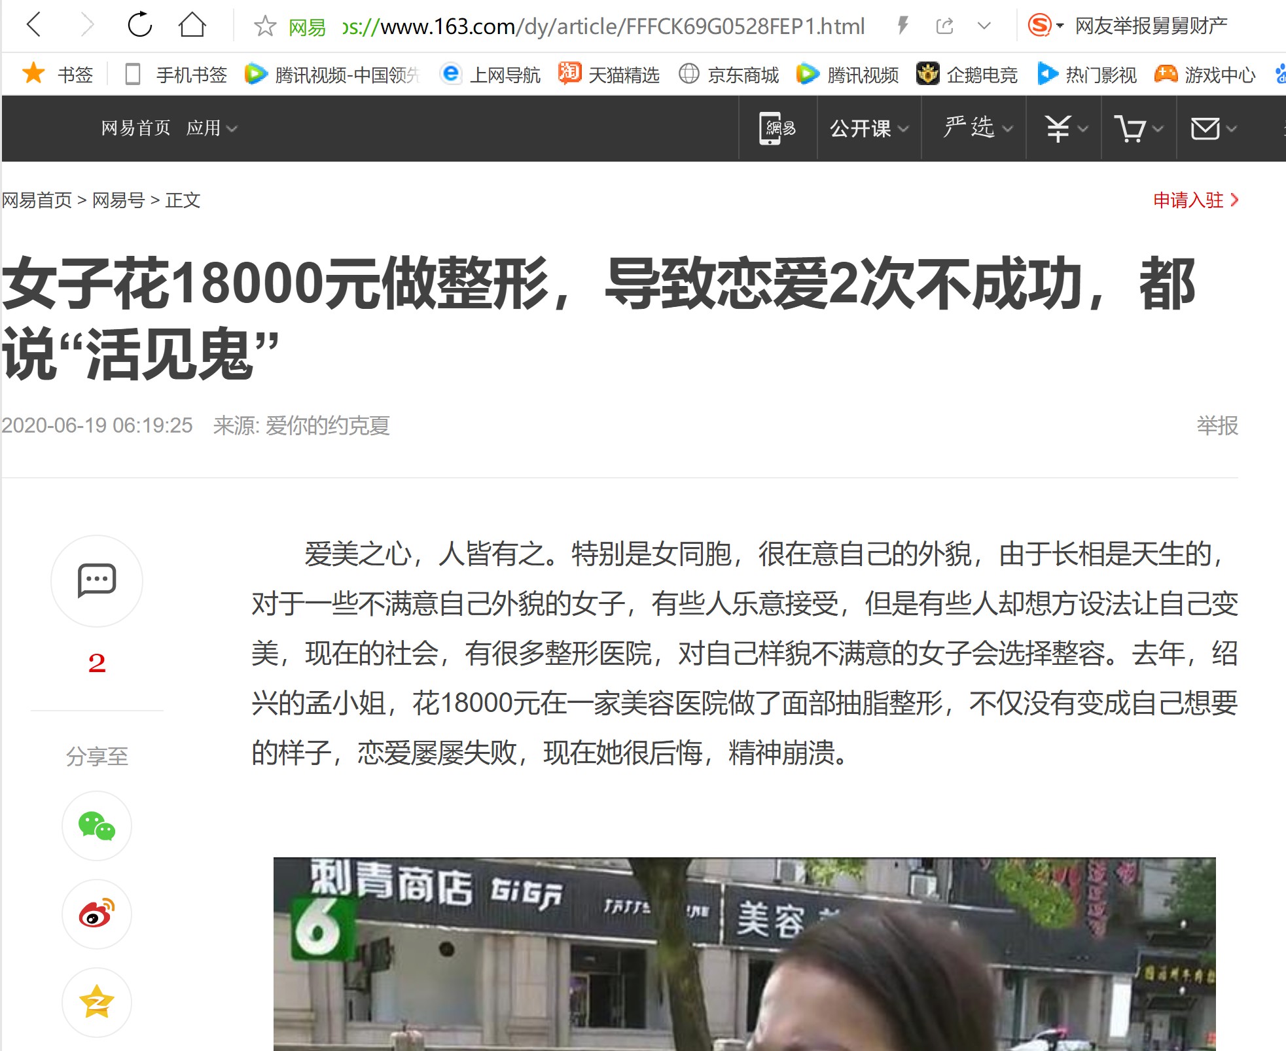Open the browser home page icon
Screen dimensions: 1286x1051
[x=192, y=26]
